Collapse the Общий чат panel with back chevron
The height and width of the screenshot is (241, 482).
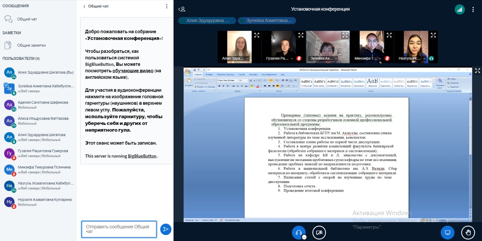pos(84,6)
